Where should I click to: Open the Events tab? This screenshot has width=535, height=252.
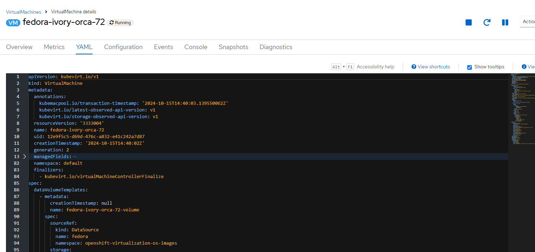coord(164,47)
